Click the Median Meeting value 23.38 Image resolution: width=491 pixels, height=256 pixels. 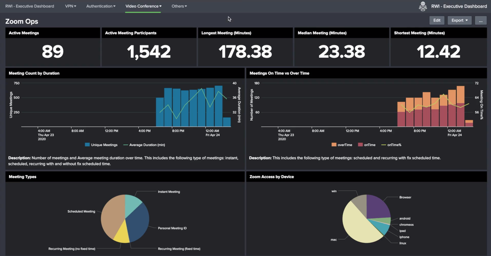pyautogui.click(x=341, y=52)
